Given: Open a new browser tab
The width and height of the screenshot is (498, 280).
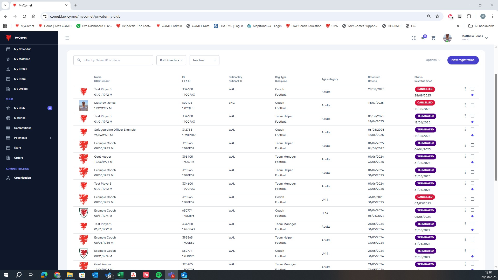Looking at the screenshot, I should click(76, 5).
